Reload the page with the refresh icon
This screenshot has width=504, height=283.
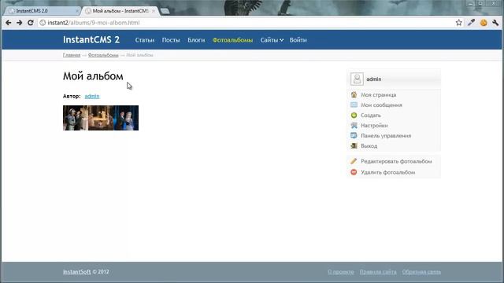[31, 23]
